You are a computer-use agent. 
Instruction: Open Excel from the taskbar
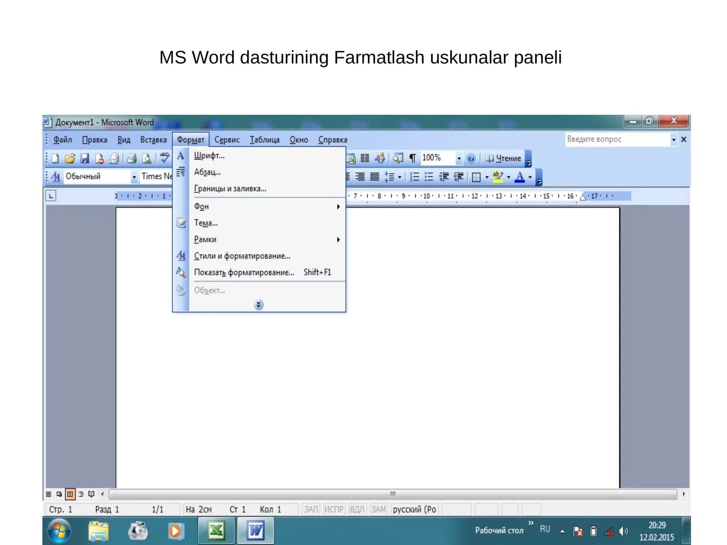point(217,530)
